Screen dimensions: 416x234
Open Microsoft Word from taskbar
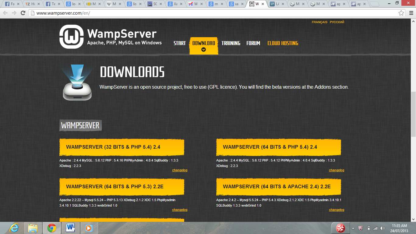coord(70,228)
